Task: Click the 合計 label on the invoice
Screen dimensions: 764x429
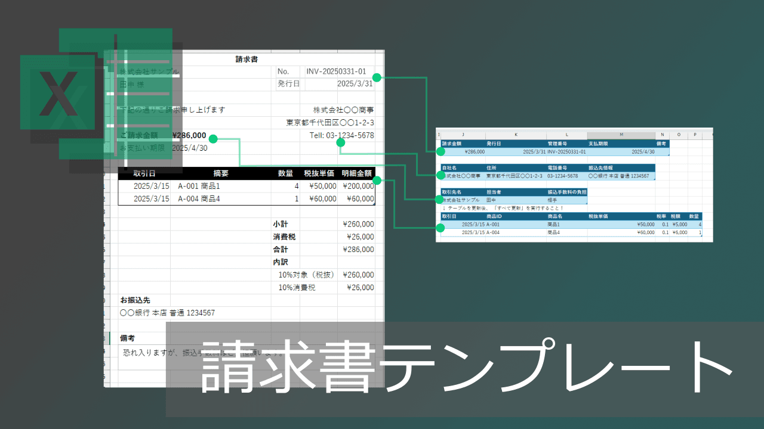Action: click(x=281, y=249)
